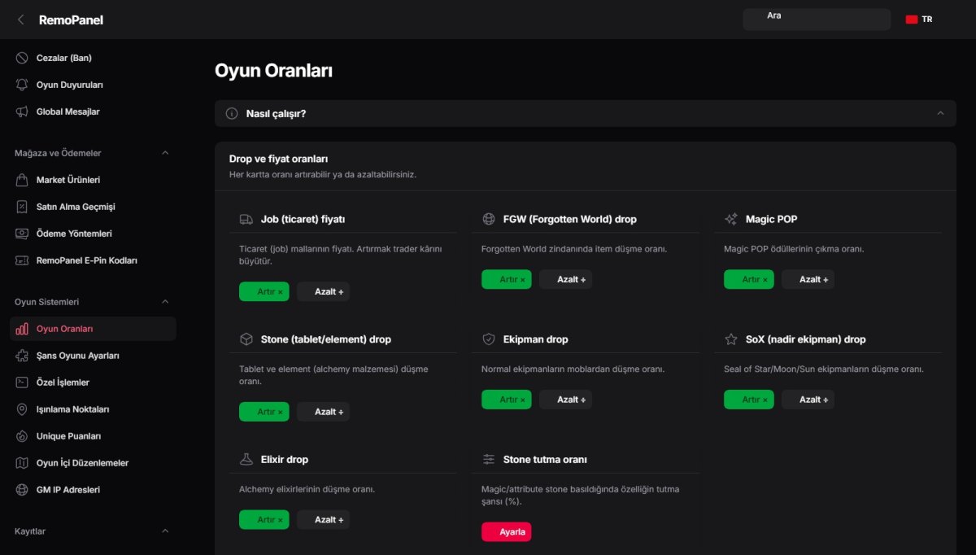
Task: Open Özel İşlemler page
Action: click(x=93, y=382)
